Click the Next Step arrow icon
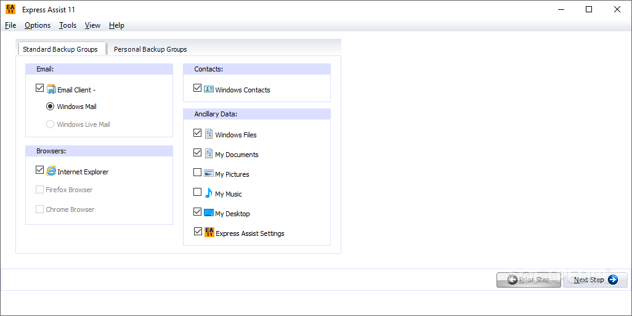Screen dimensions: 632x316 point(613,280)
